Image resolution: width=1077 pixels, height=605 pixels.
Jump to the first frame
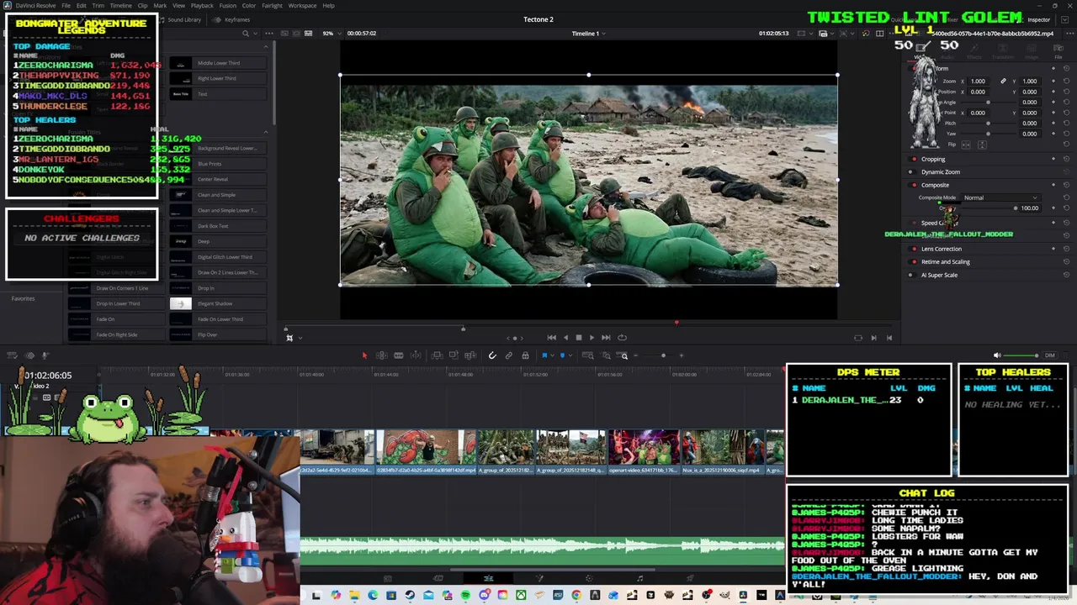click(551, 337)
